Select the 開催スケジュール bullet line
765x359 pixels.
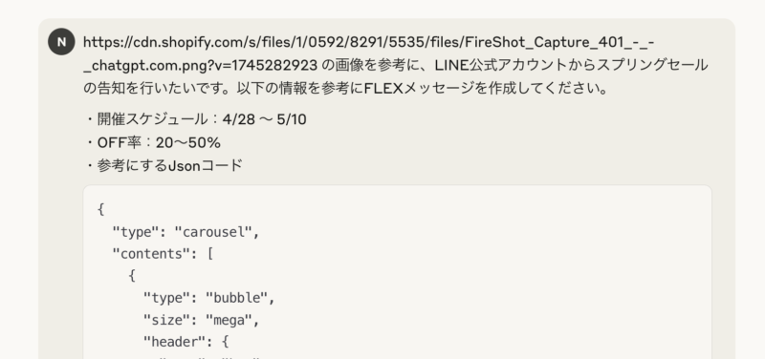(x=196, y=119)
